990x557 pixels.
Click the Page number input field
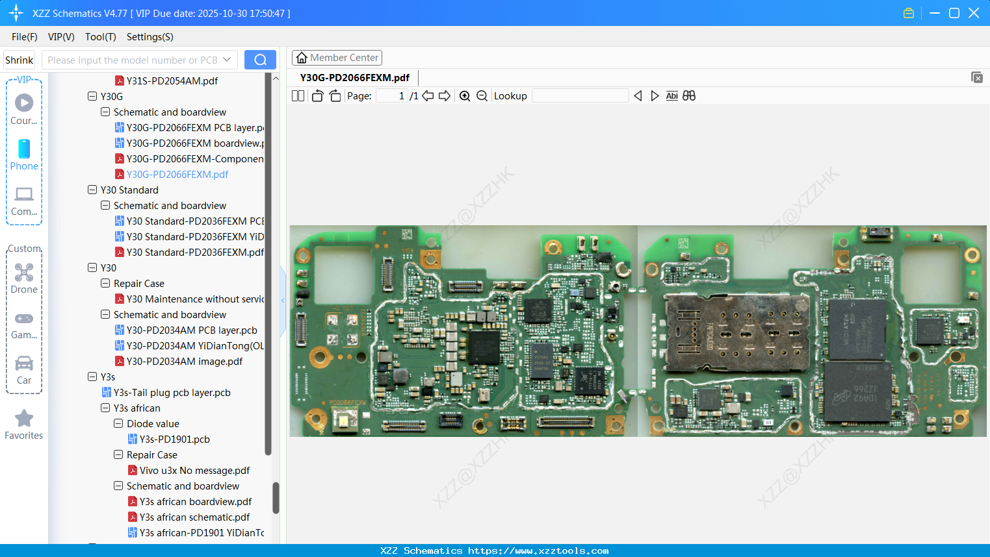click(391, 95)
